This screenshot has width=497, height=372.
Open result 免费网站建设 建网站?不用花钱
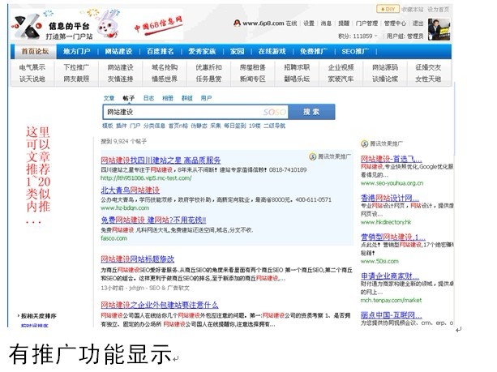click(153, 220)
